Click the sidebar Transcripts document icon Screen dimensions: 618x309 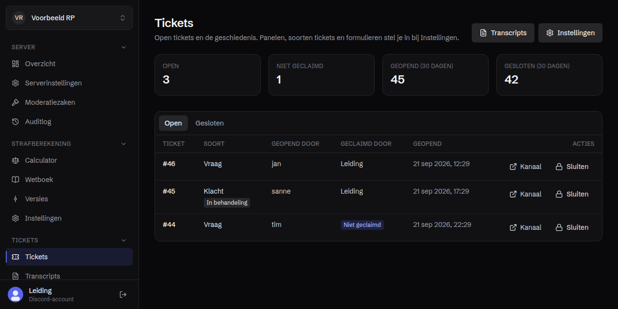click(x=15, y=276)
